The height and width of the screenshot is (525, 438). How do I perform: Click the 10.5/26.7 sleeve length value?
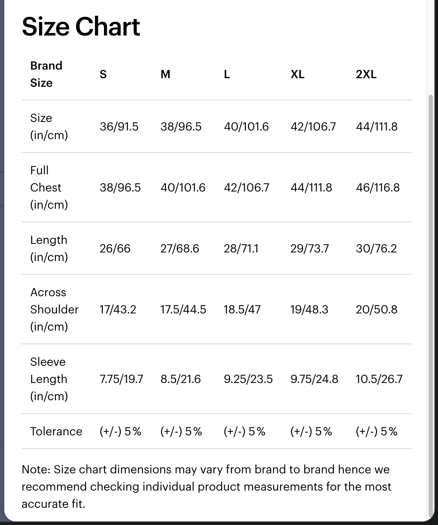pyautogui.click(x=379, y=379)
